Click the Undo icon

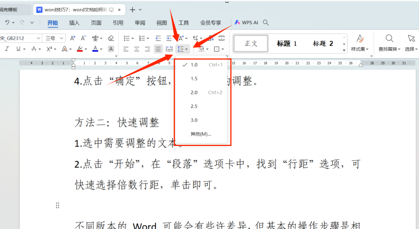7,23
